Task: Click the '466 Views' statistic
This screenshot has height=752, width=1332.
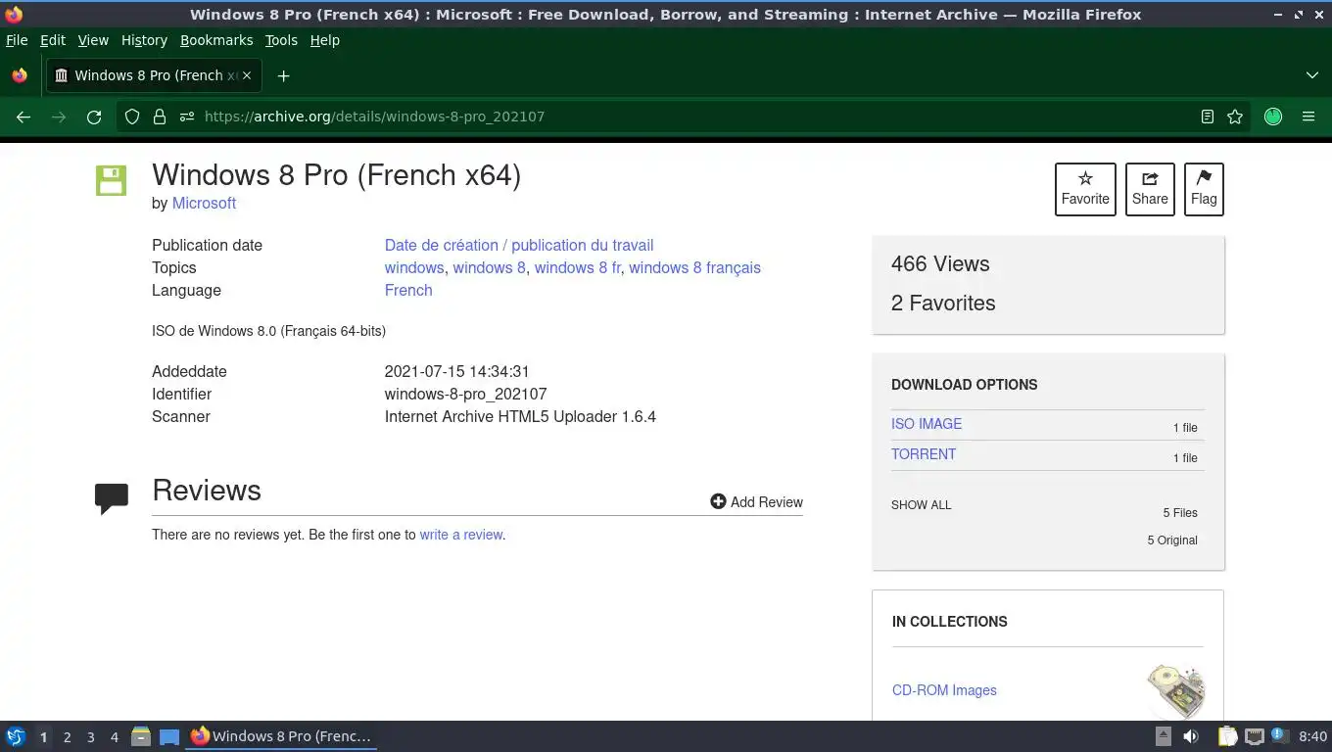Action: pyautogui.click(x=940, y=263)
